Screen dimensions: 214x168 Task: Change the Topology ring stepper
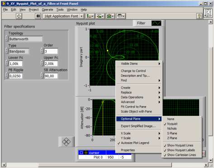point(7,39)
